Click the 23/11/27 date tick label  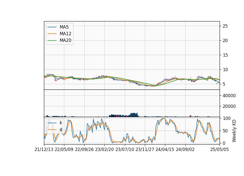click(145, 149)
